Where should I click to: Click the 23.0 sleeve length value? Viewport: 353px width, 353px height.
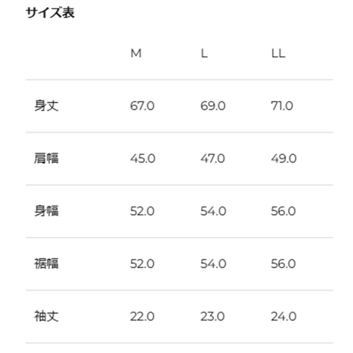[x=212, y=316]
